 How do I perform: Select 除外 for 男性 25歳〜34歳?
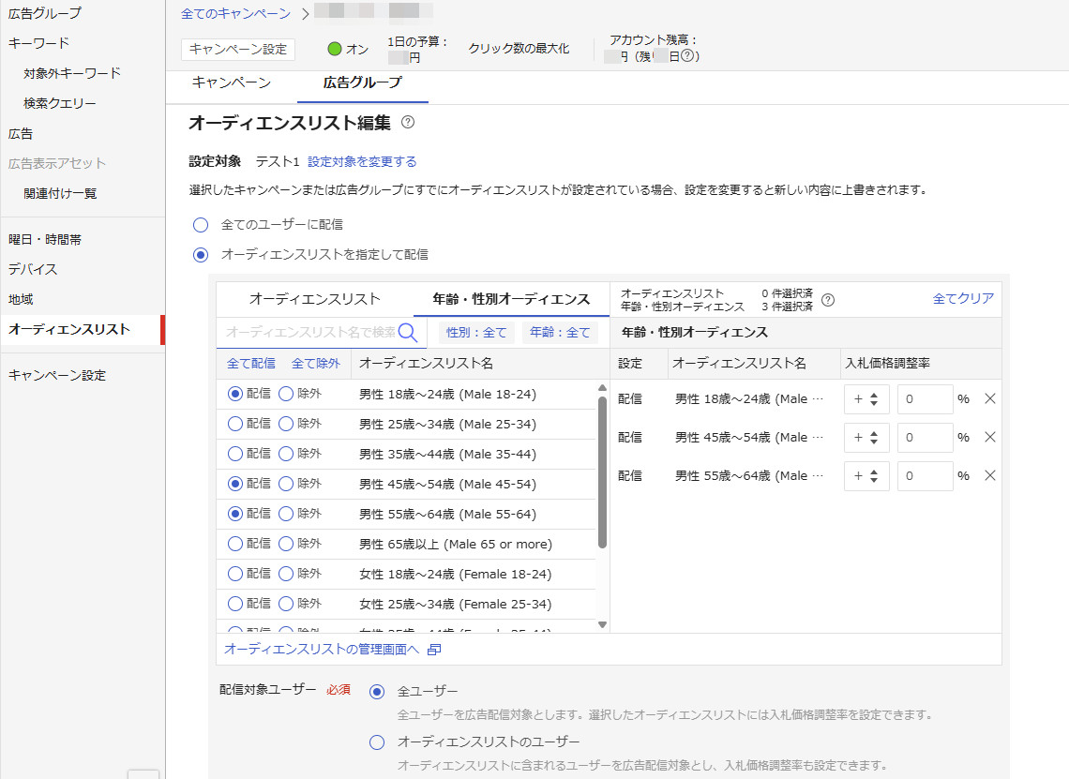[x=286, y=424]
